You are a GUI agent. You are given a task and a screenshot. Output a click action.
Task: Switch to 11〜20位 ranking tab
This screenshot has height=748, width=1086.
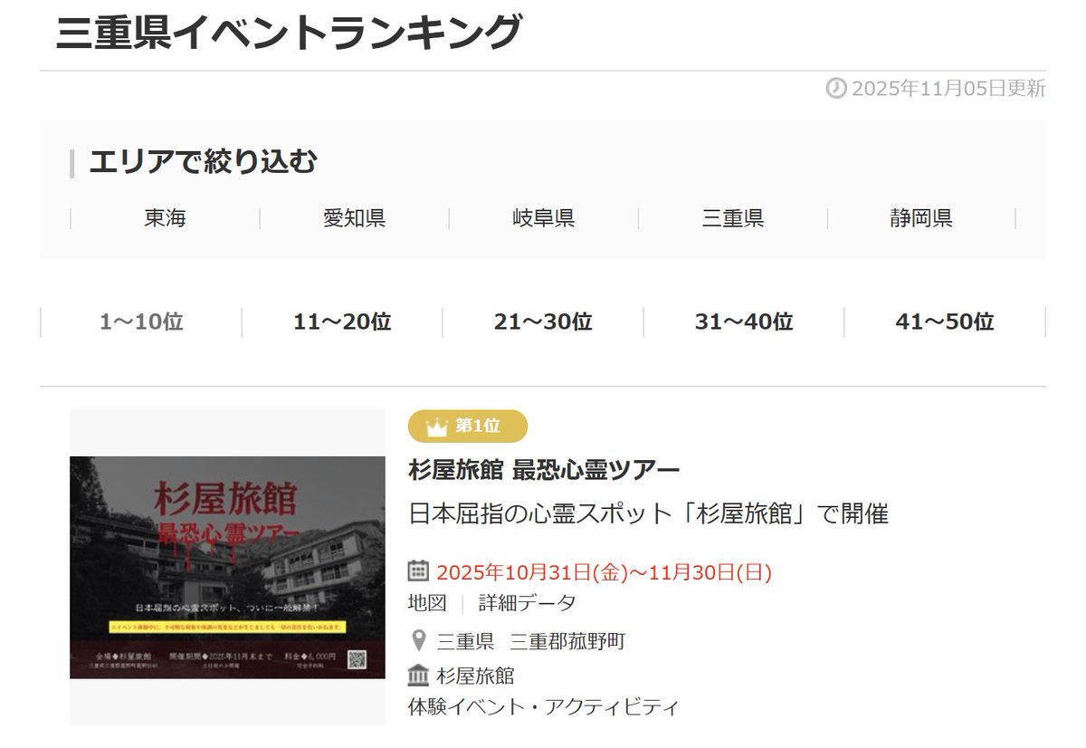(342, 321)
